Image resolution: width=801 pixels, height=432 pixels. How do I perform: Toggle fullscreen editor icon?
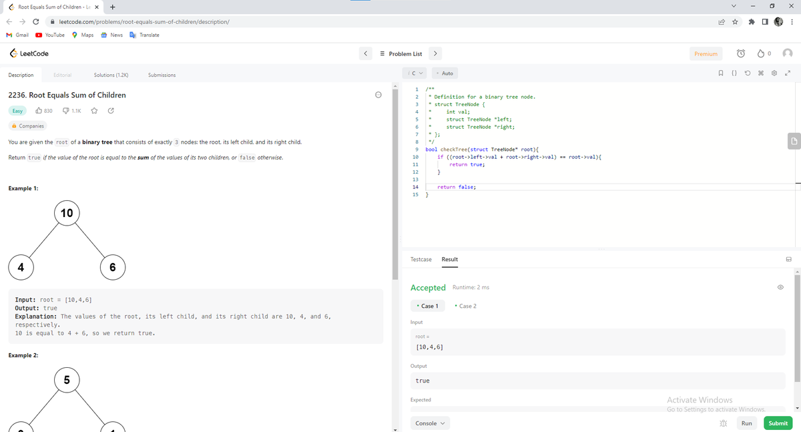pos(788,73)
